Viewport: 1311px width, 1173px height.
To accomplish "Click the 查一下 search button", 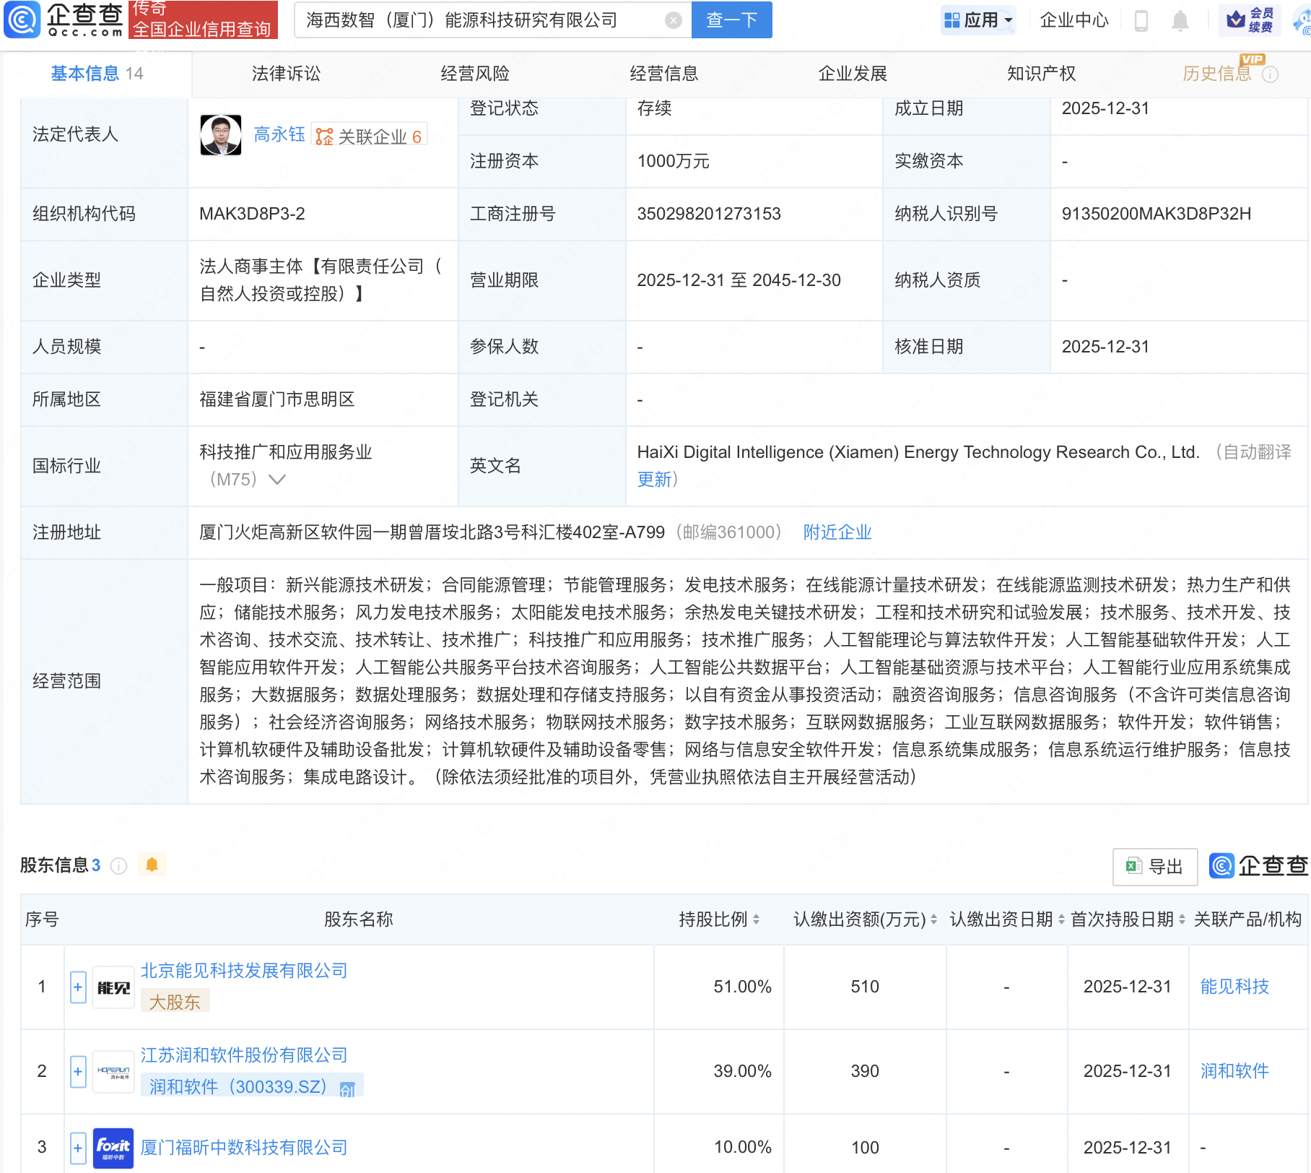I will coord(731,20).
